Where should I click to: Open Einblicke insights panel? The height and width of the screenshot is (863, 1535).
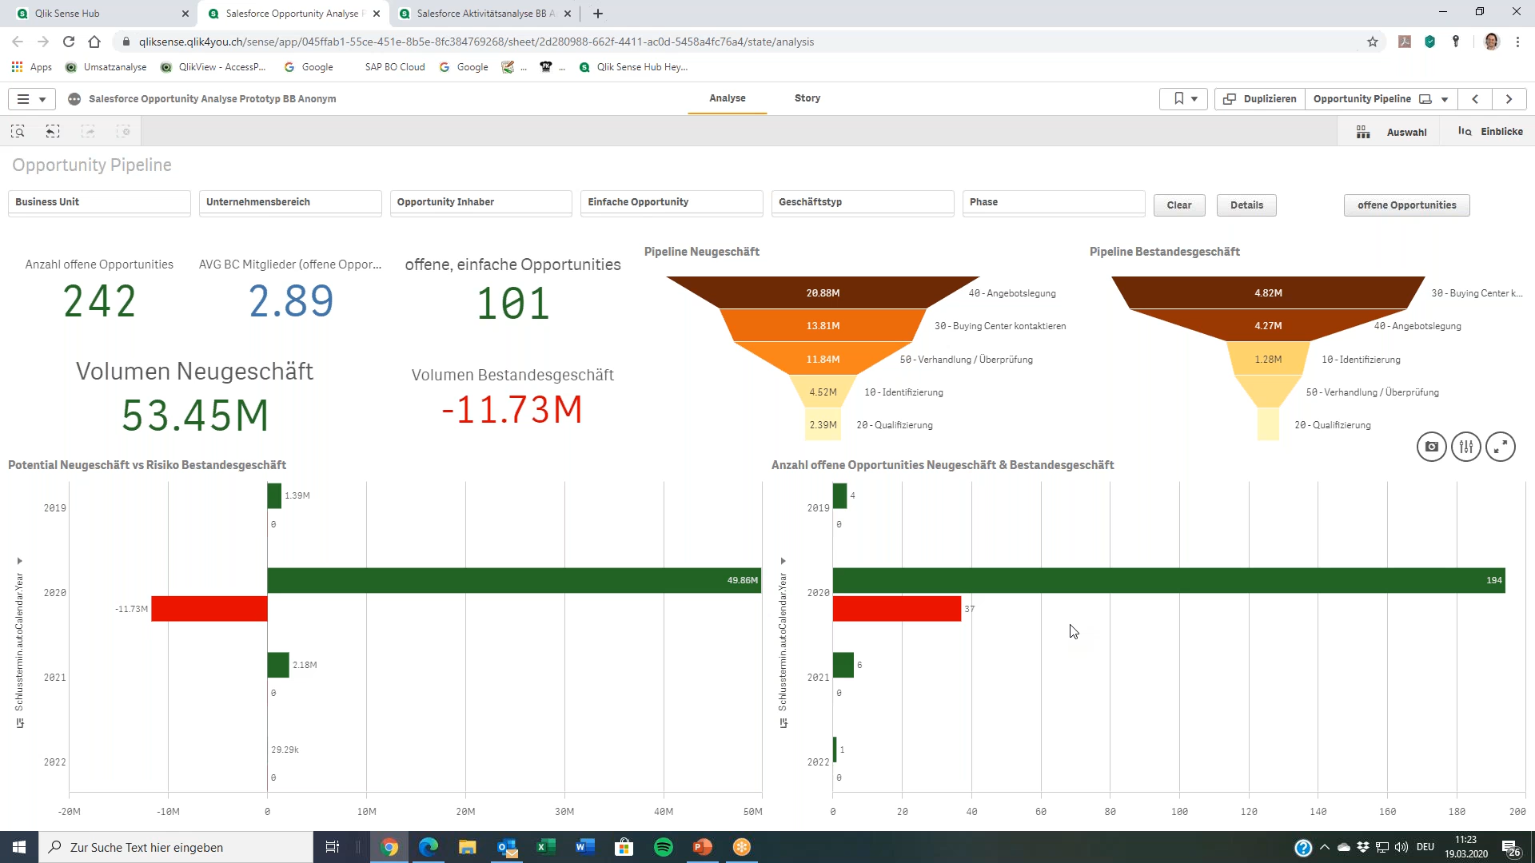pyautogui.click(x=1491, y=132)
